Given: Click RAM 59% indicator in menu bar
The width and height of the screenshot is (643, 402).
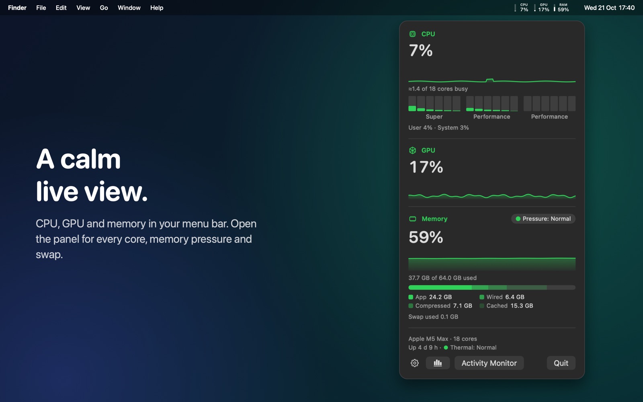Looking at the screenshot, I should pos(561,8).
